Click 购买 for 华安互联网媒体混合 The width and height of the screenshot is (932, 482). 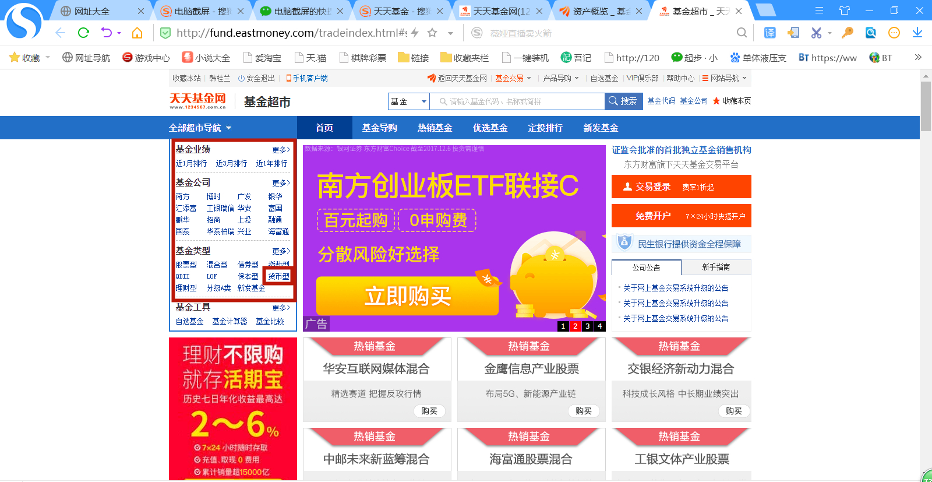pyautogui.click(x=429, y=411)
